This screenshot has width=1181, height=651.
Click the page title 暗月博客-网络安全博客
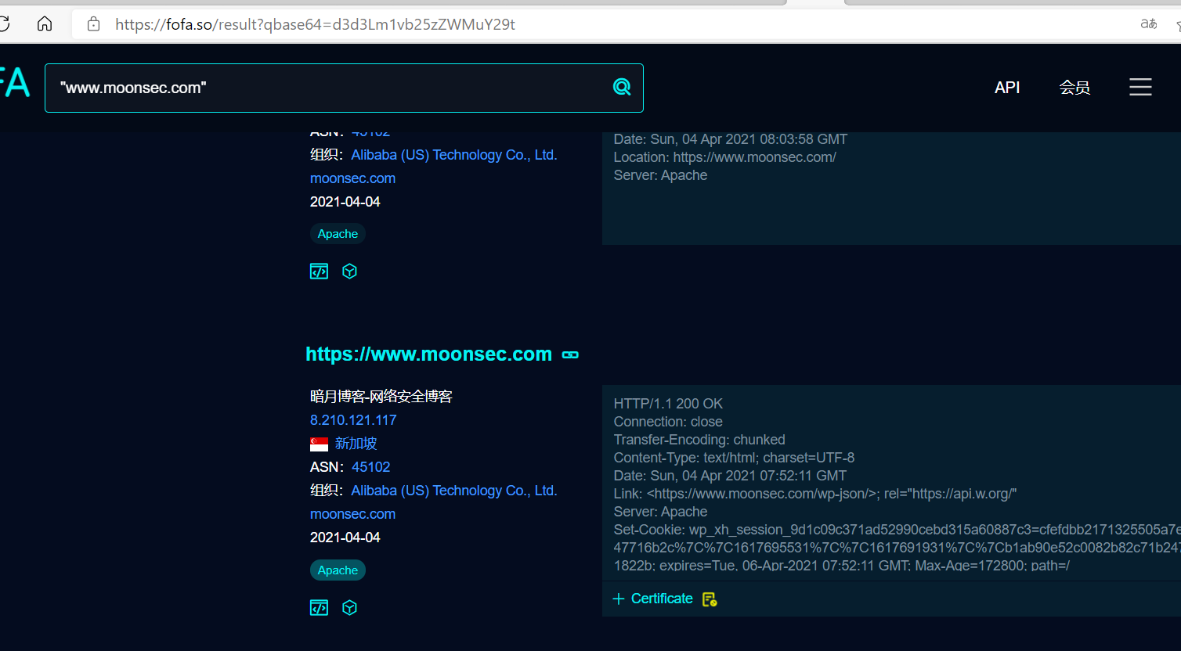coord(381,397)
